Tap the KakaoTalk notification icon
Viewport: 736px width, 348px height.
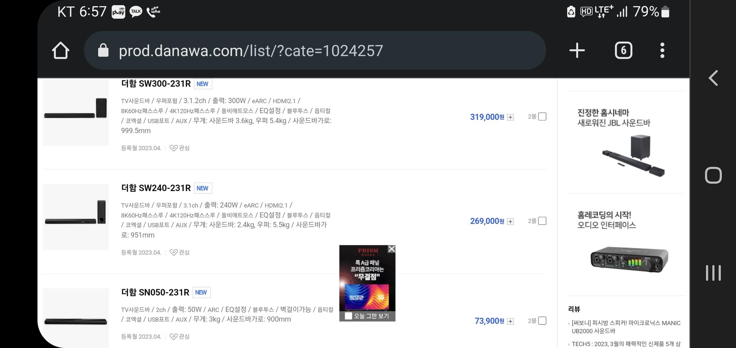tap(136, 12)
